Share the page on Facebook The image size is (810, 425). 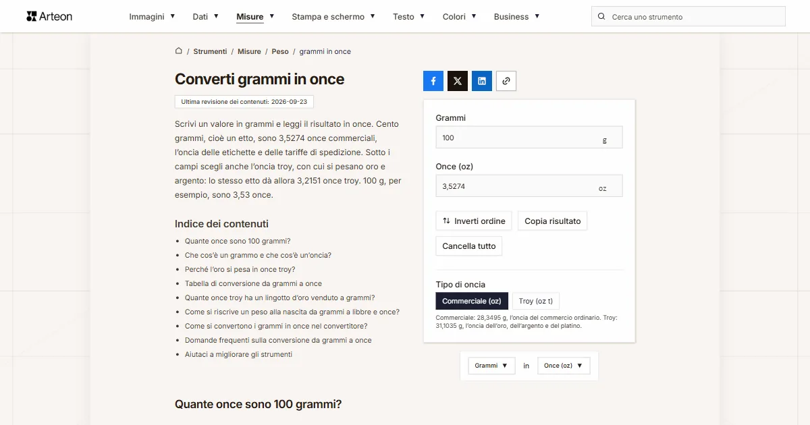pos(433,81)
